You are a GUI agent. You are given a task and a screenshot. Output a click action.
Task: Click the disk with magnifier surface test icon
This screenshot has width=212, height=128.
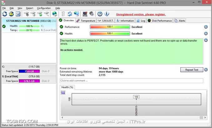coord(47,14)
